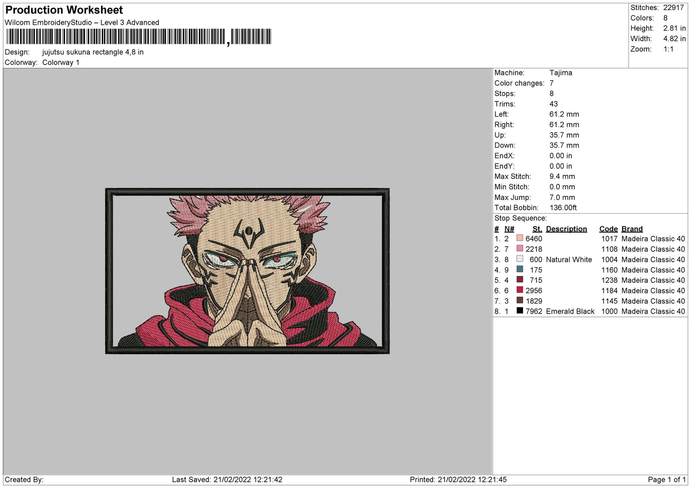Click the design name text field value
The width and height of the screenshot is (691, 488).
point(93,52)
